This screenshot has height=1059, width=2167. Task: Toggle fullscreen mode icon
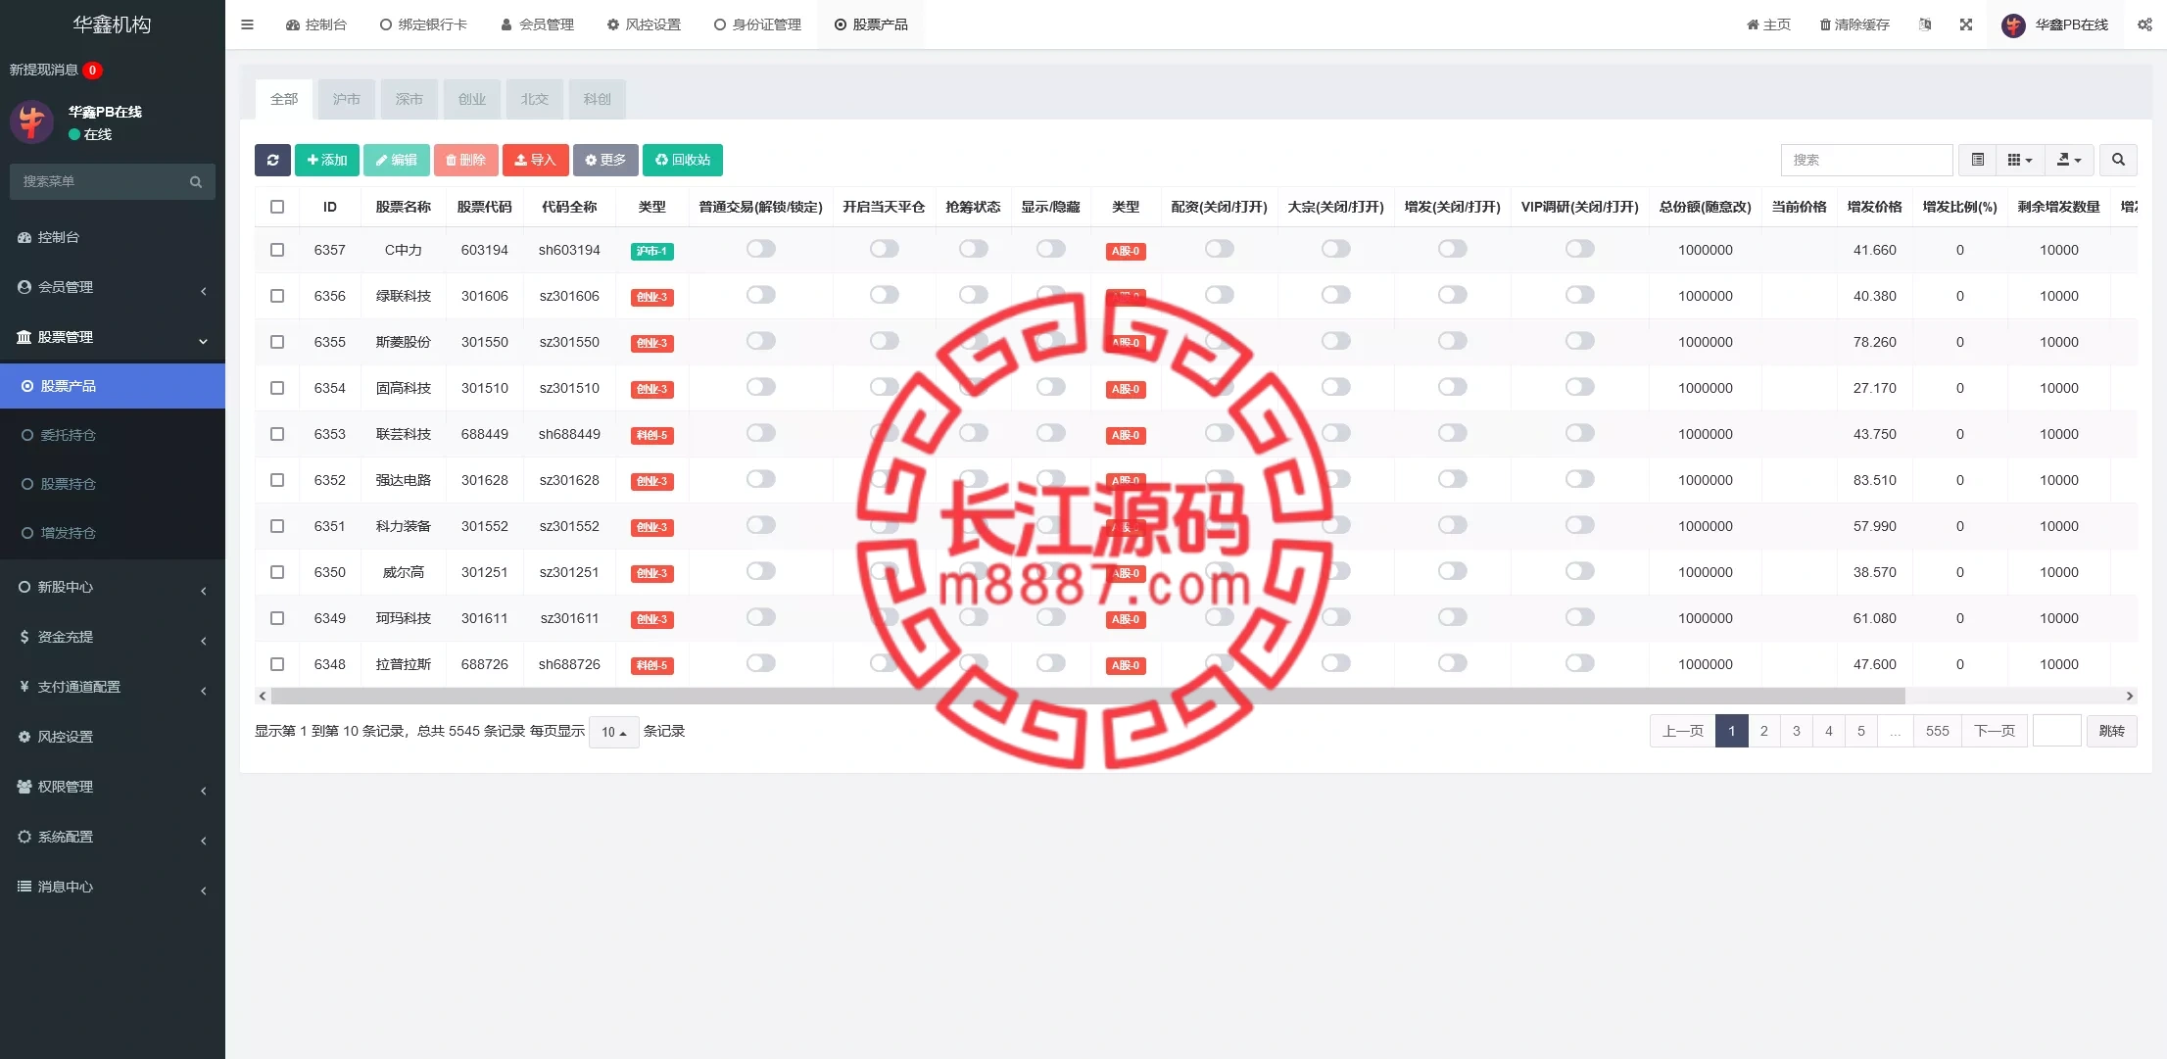[1966, 24]
